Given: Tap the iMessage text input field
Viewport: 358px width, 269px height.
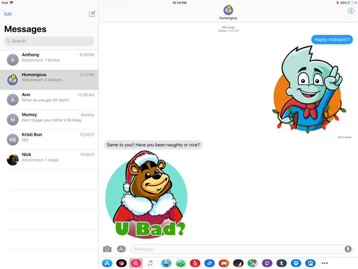Looking at the screenshot, I should pos(242,249).
